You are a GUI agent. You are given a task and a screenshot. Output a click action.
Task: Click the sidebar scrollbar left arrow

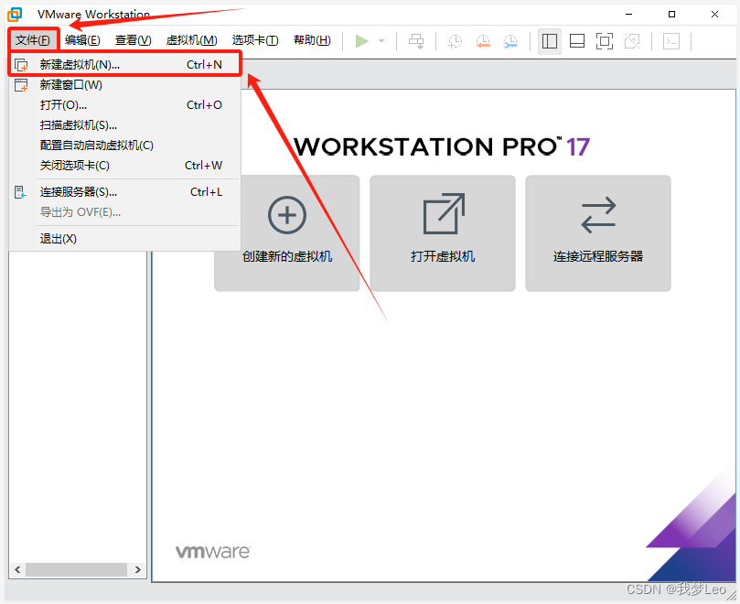(17, 569)
